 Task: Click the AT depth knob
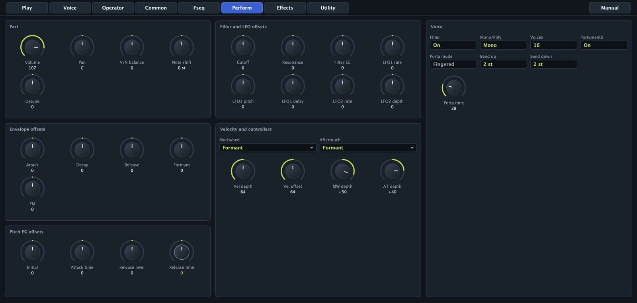pos(392,171)
